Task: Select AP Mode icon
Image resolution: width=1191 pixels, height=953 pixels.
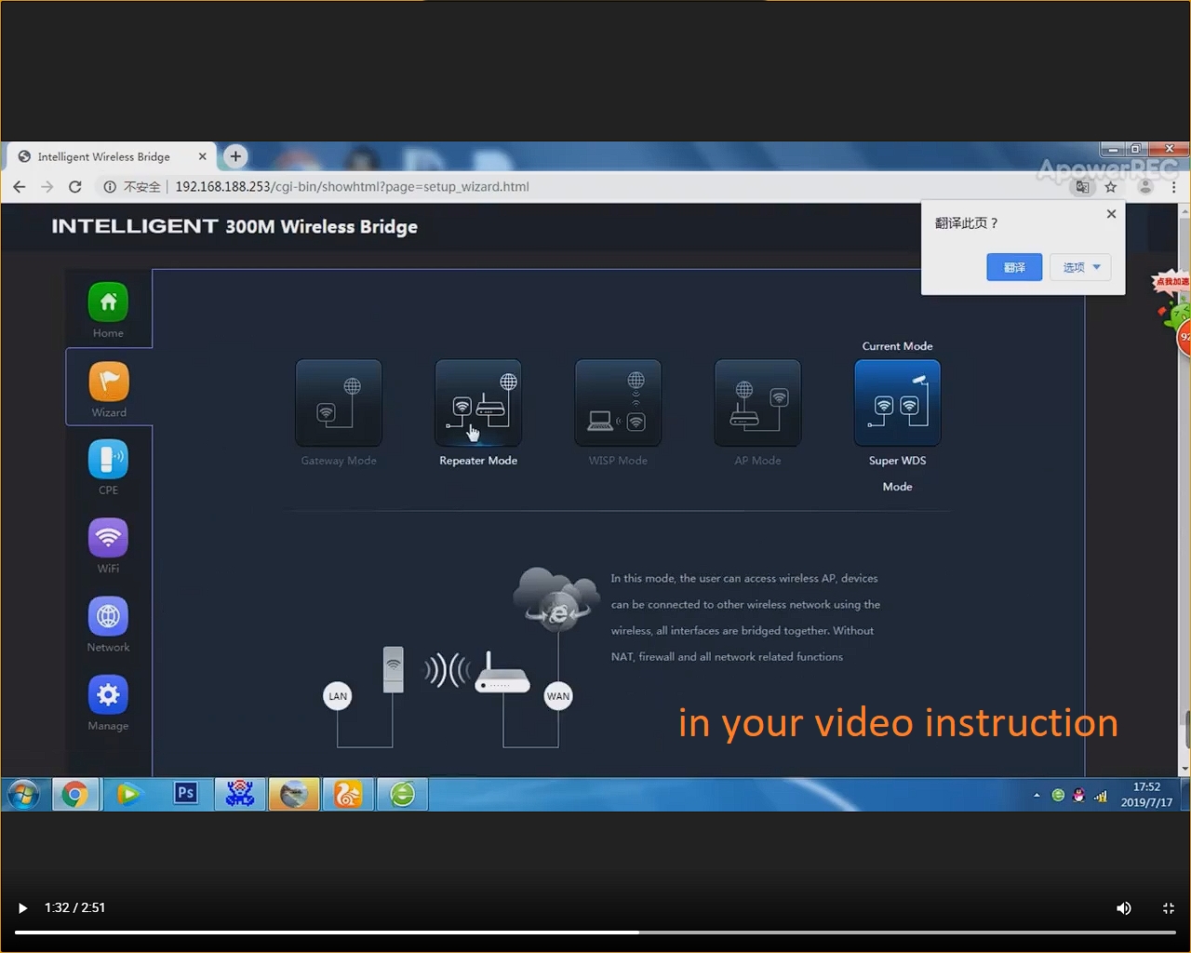Action: click(x=757, y=403)
